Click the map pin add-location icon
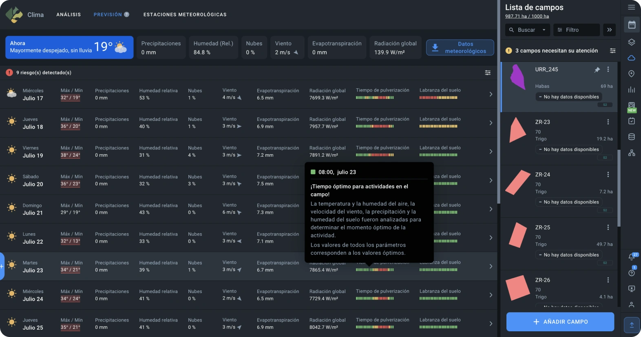 coord(632,74)
